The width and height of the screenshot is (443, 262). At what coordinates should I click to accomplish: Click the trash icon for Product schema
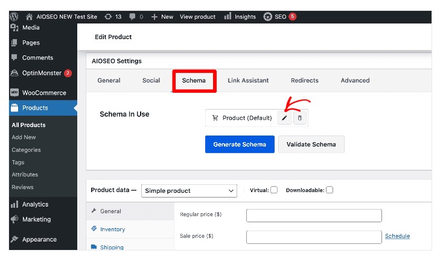pos(299,118)
